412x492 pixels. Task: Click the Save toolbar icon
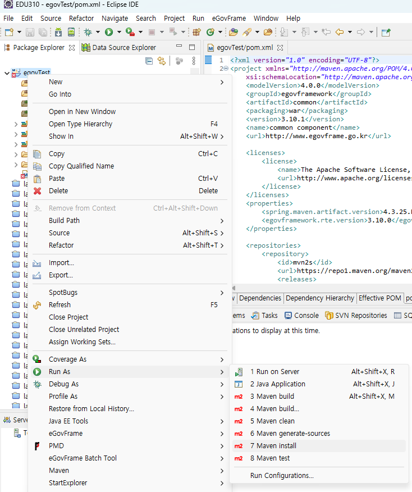coord(30,32)
